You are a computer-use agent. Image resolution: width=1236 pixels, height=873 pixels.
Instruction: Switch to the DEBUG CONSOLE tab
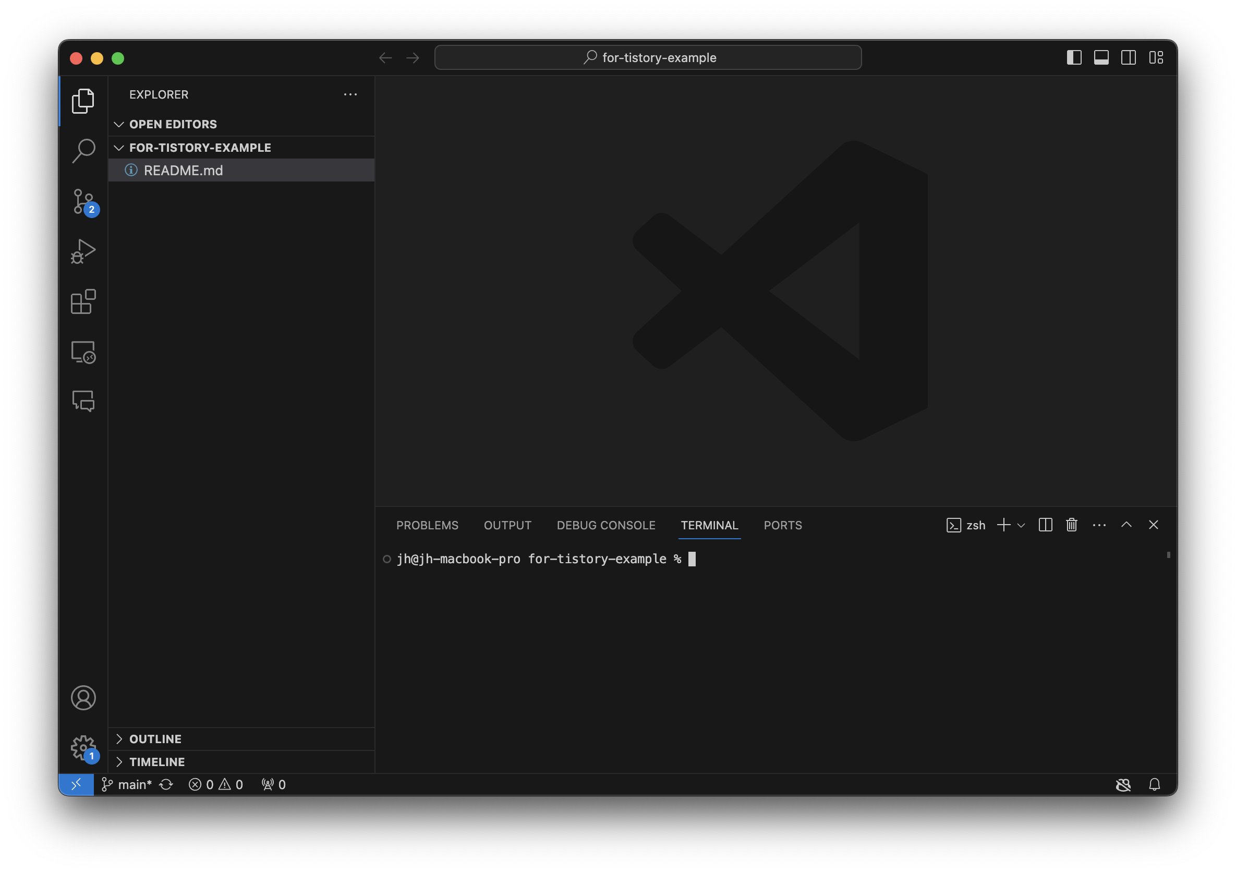tap(605, 525)
